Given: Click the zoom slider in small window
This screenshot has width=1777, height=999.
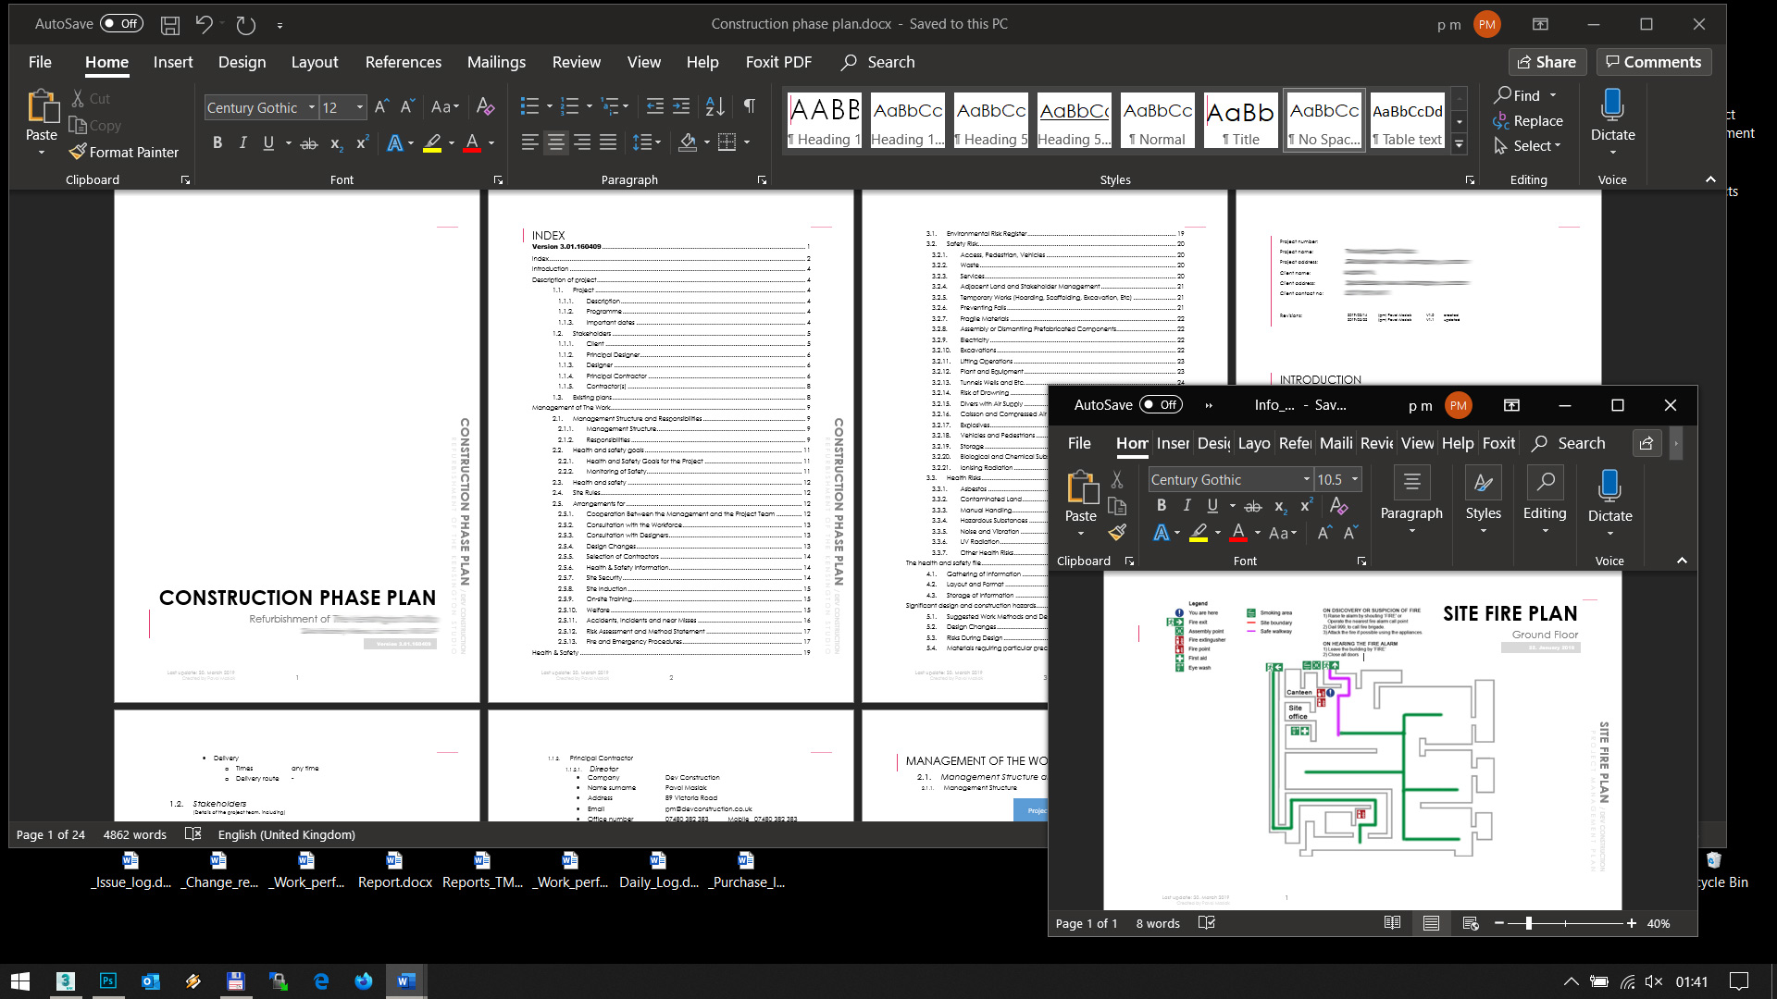Looking at the screenshot, I should click(1529, 923).
